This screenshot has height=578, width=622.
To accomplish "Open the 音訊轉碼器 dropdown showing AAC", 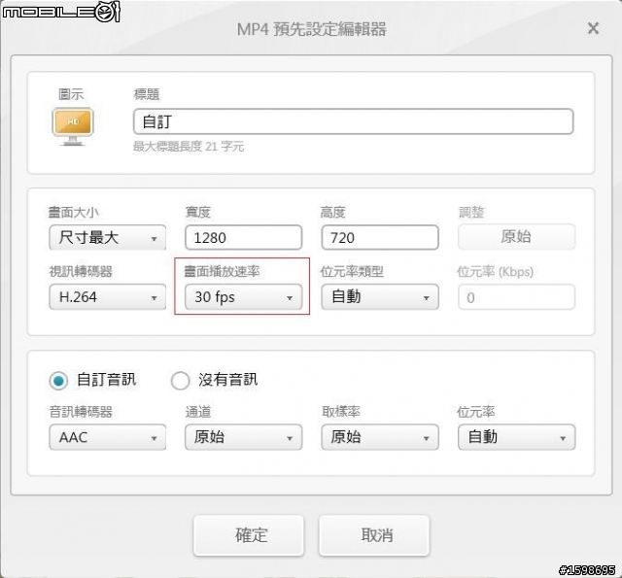I will pyautogui.click(x=108, y=437).
